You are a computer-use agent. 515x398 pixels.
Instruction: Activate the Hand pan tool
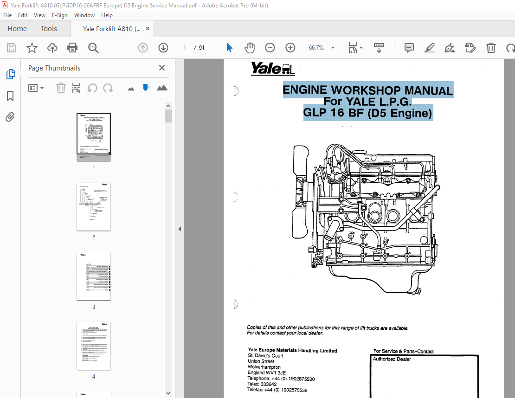(x=250, y=48)
